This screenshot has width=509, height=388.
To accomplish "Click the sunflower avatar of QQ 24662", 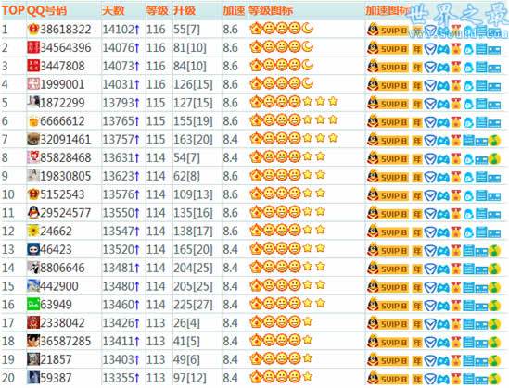I will pos(33,232).
